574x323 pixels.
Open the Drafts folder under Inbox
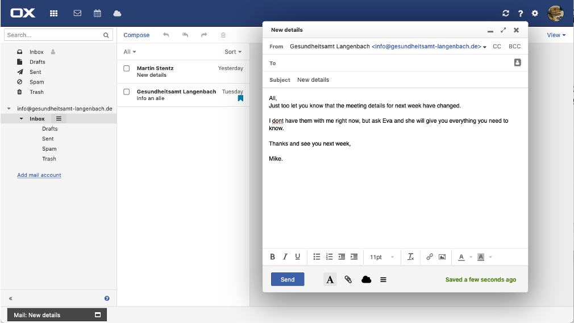pyautogui.click(x=49, y=129)
